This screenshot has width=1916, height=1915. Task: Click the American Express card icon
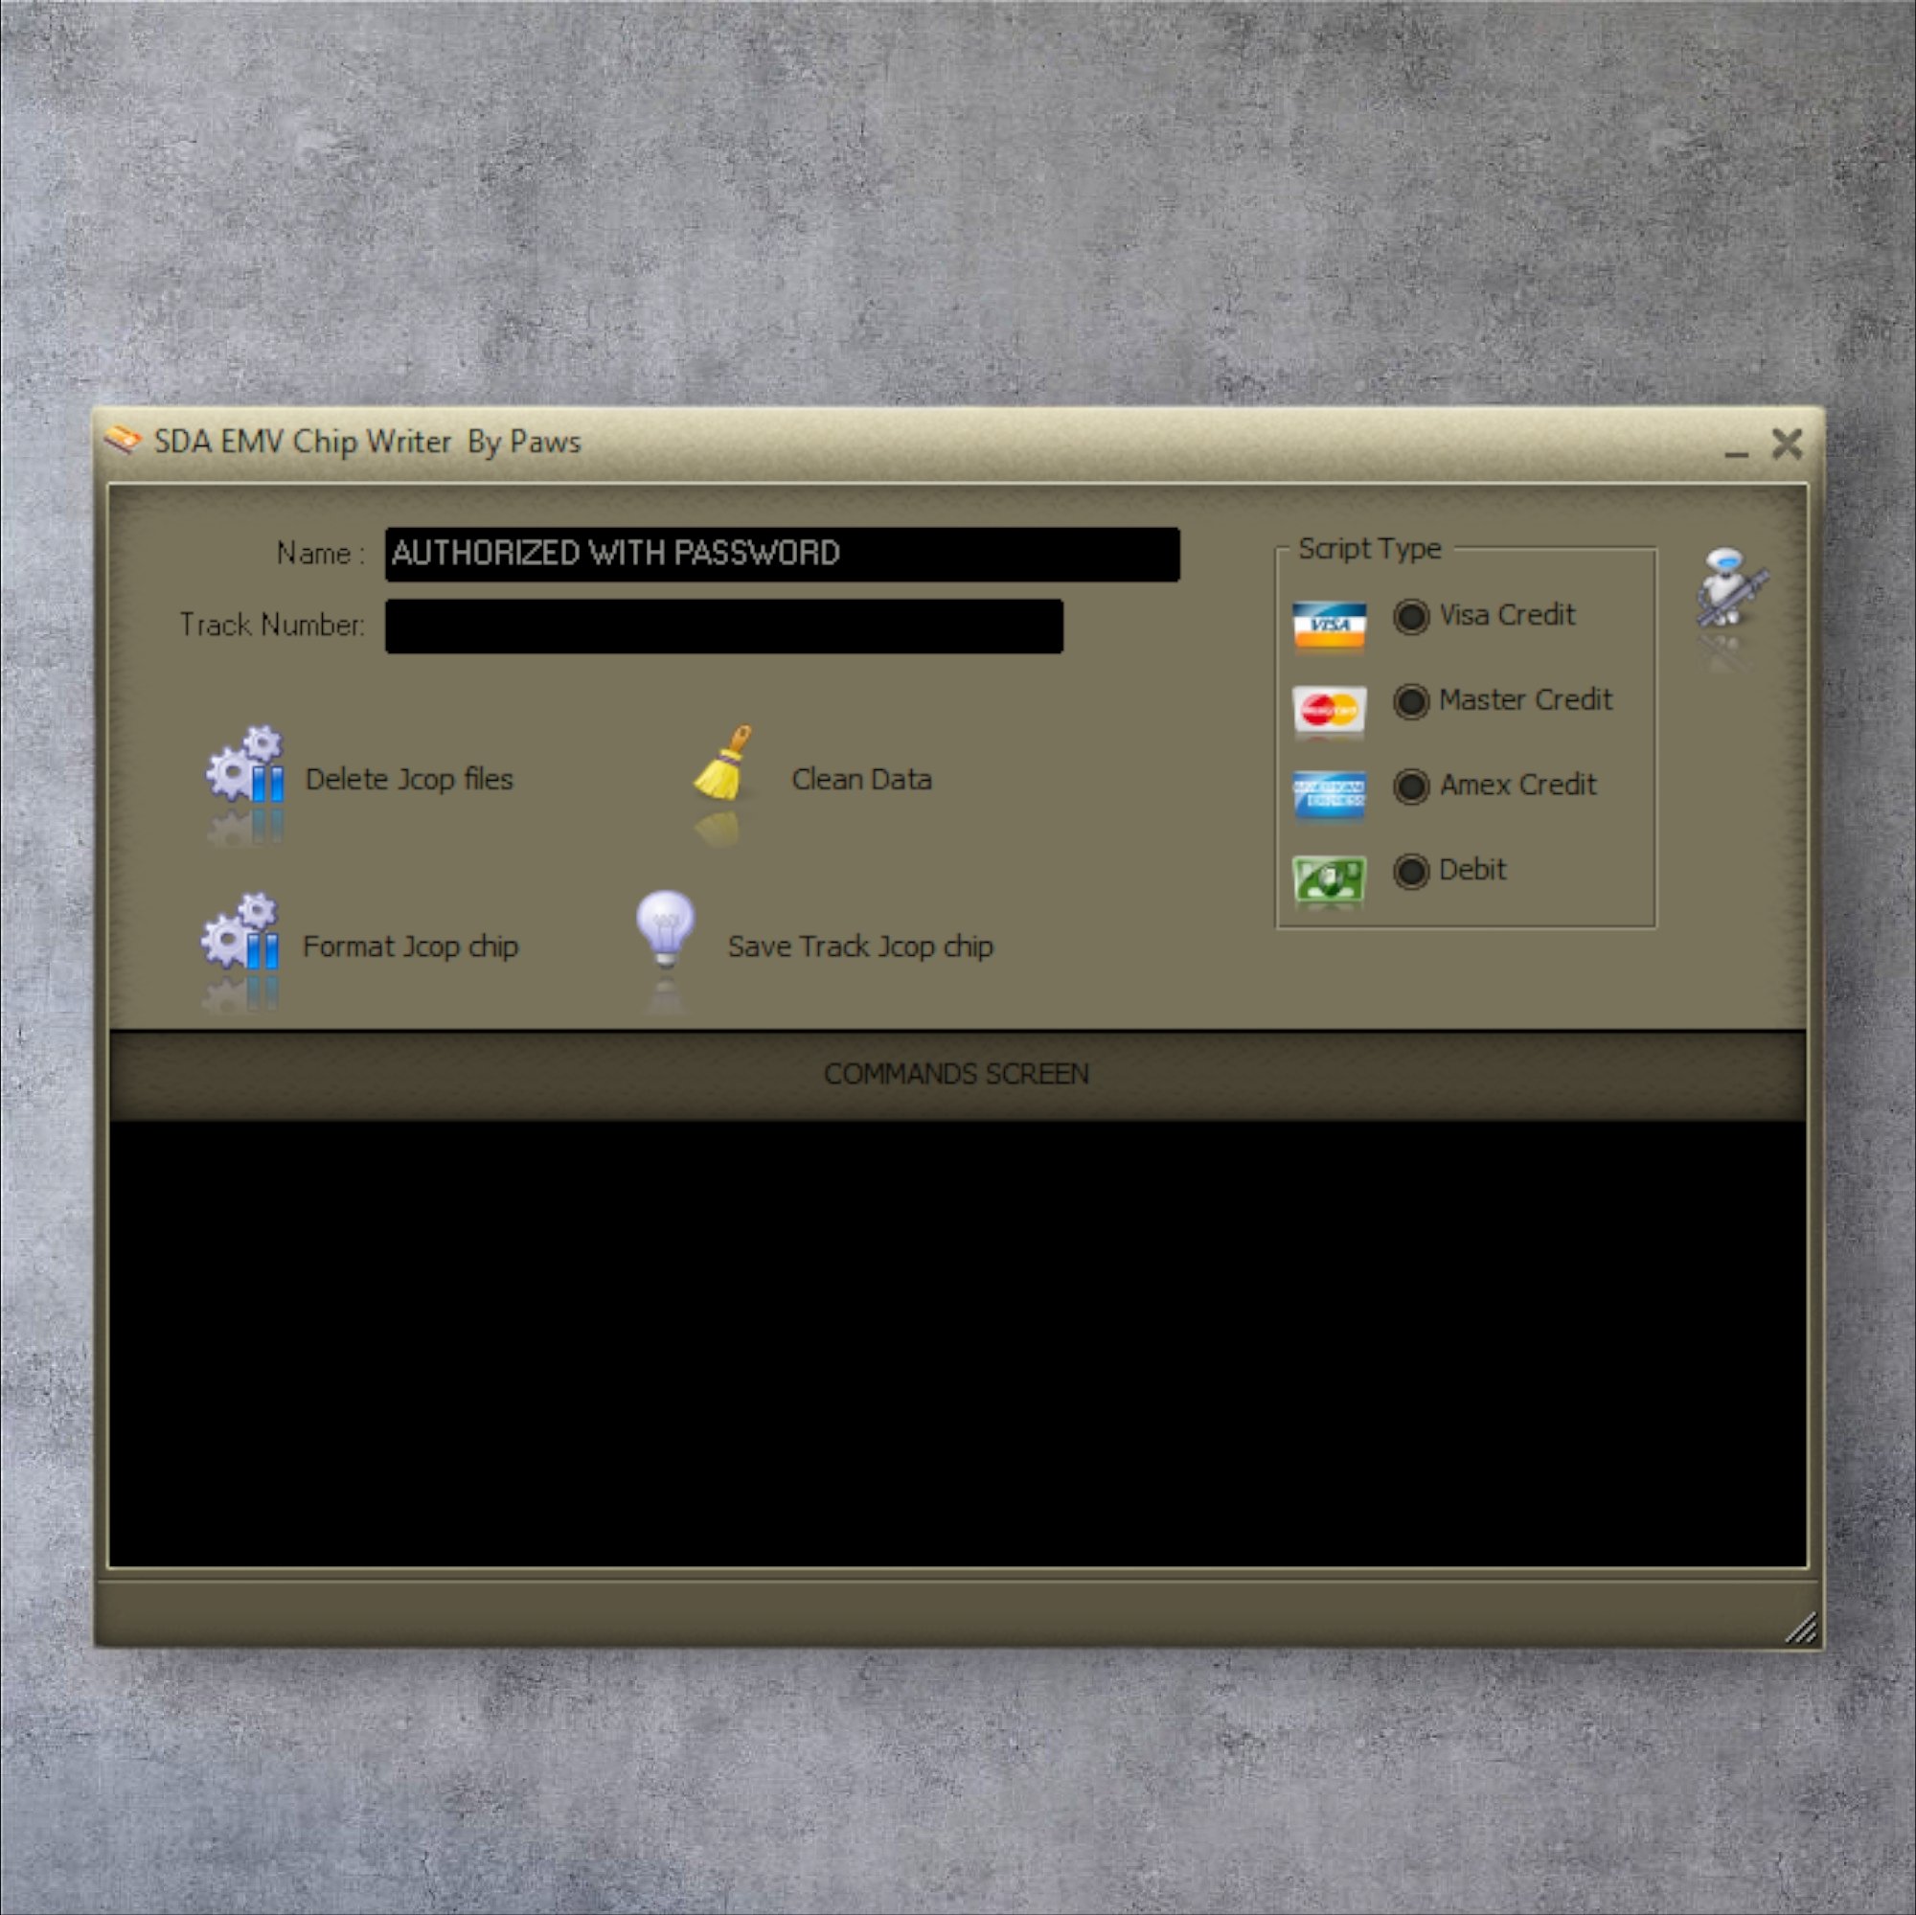pyautogui.click(x=1329, y=795)
